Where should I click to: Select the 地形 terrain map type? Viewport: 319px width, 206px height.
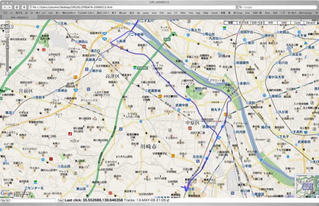point(271,23)
